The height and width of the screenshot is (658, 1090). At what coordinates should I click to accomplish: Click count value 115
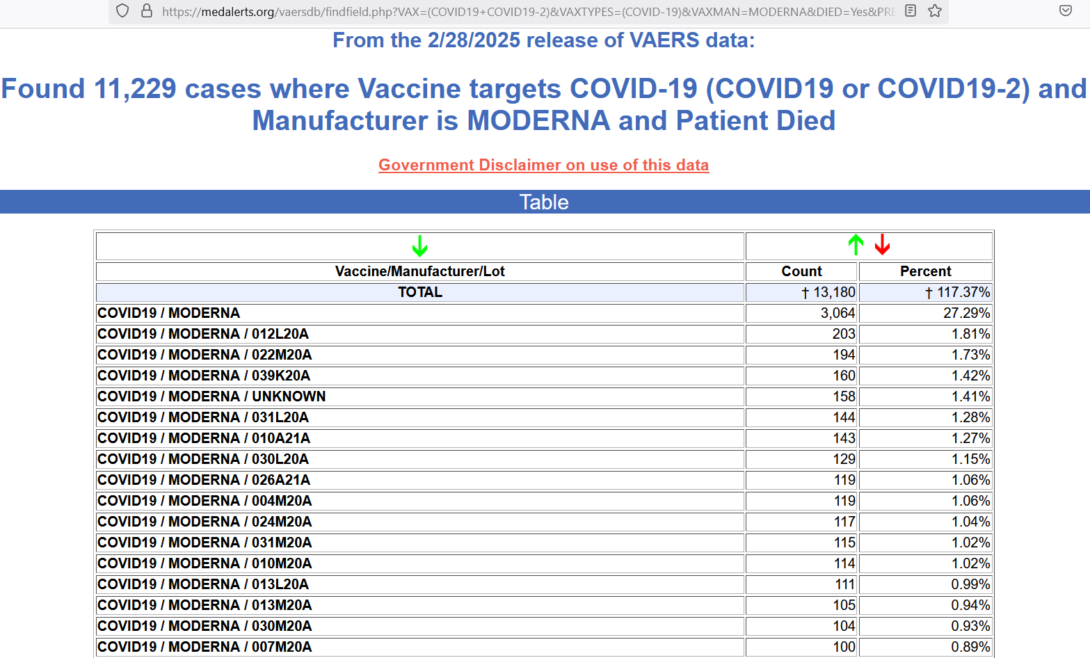(x=844, y=543)
